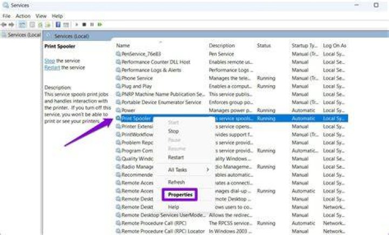389x235 pixels.
Task: Select the Phone Service row
Action: pyautogui.click(x=232, y=78)
